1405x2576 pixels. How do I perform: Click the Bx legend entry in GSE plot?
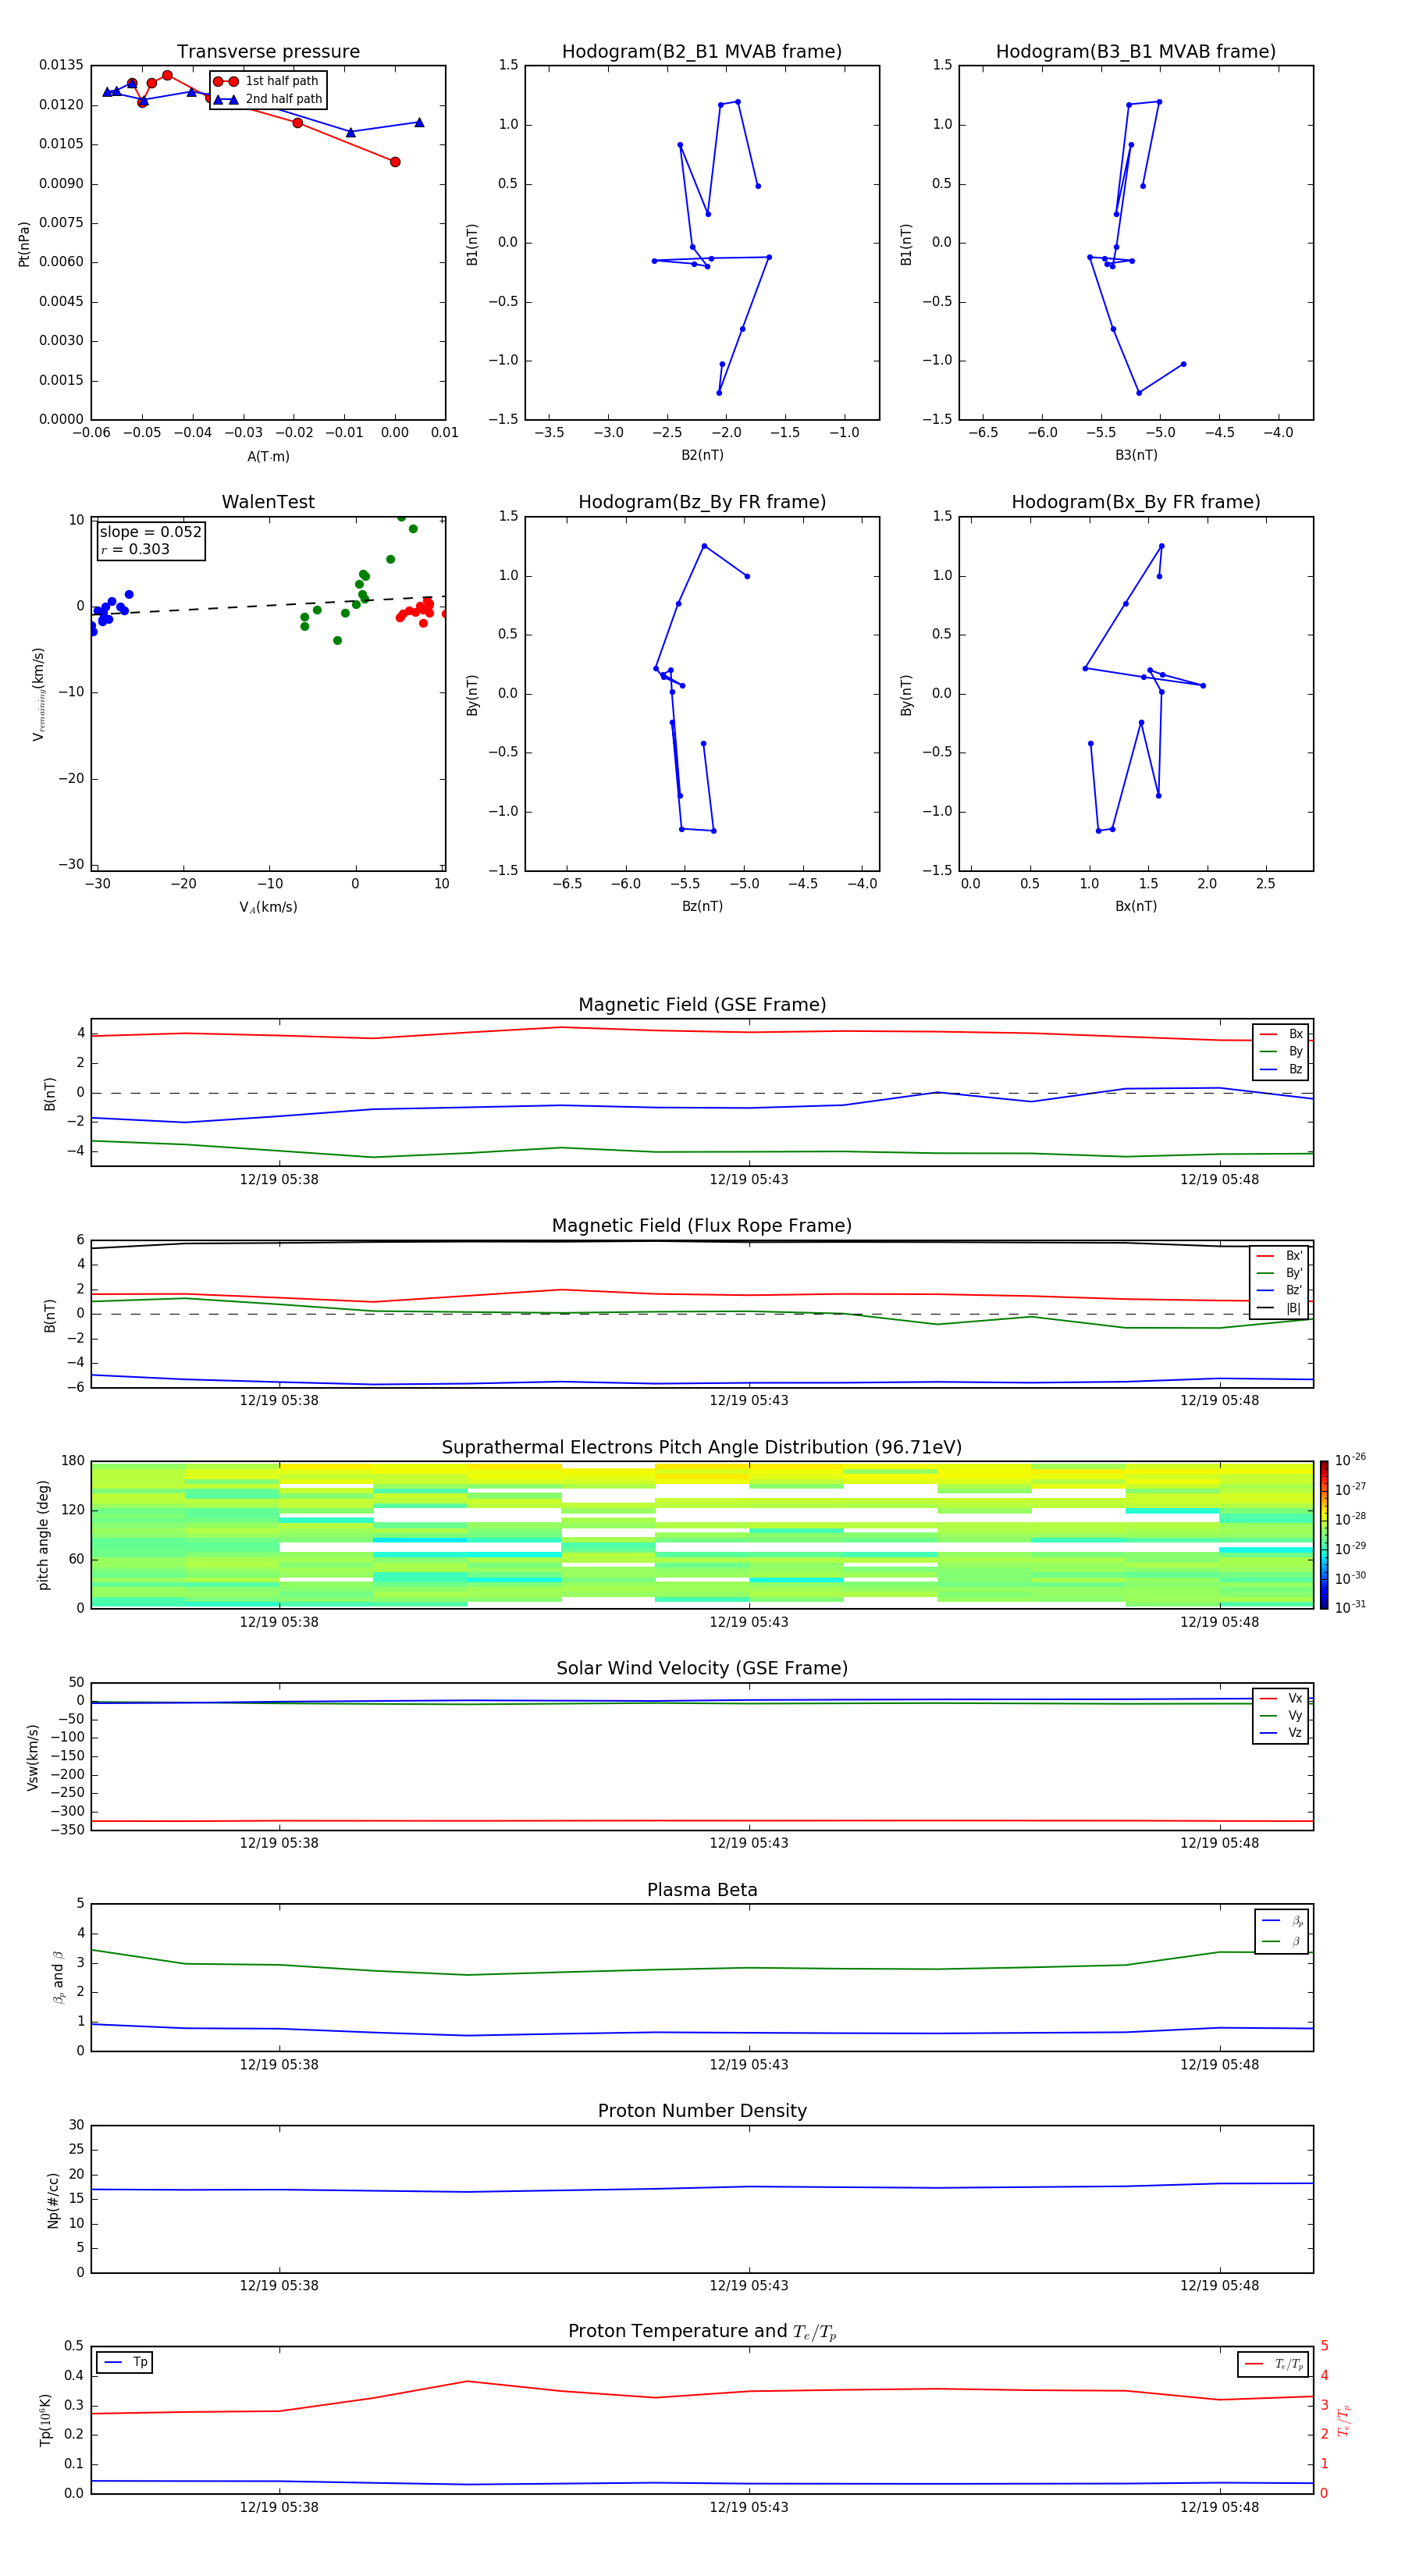coord(1281,1034)
